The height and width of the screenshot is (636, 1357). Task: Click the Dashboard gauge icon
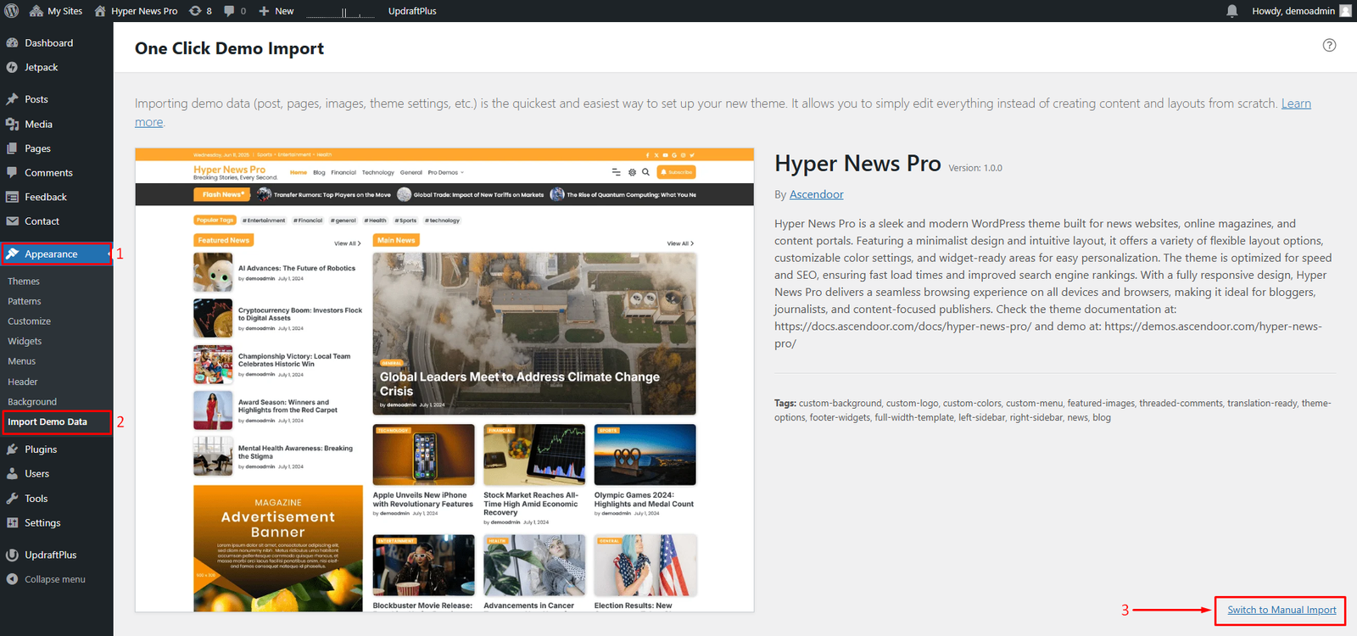(12, 43)
